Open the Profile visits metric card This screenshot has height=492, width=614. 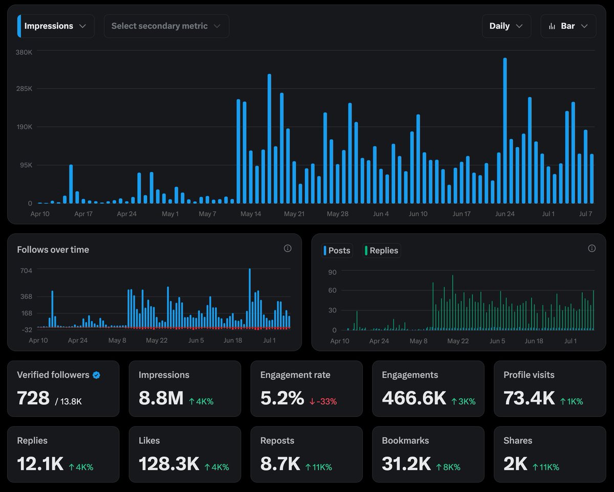click(x=550, y=389)
